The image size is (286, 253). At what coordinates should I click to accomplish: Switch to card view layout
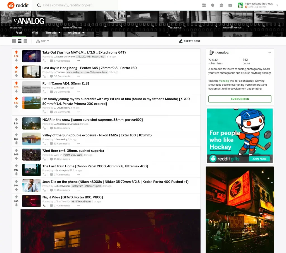(x=14, y=41)
